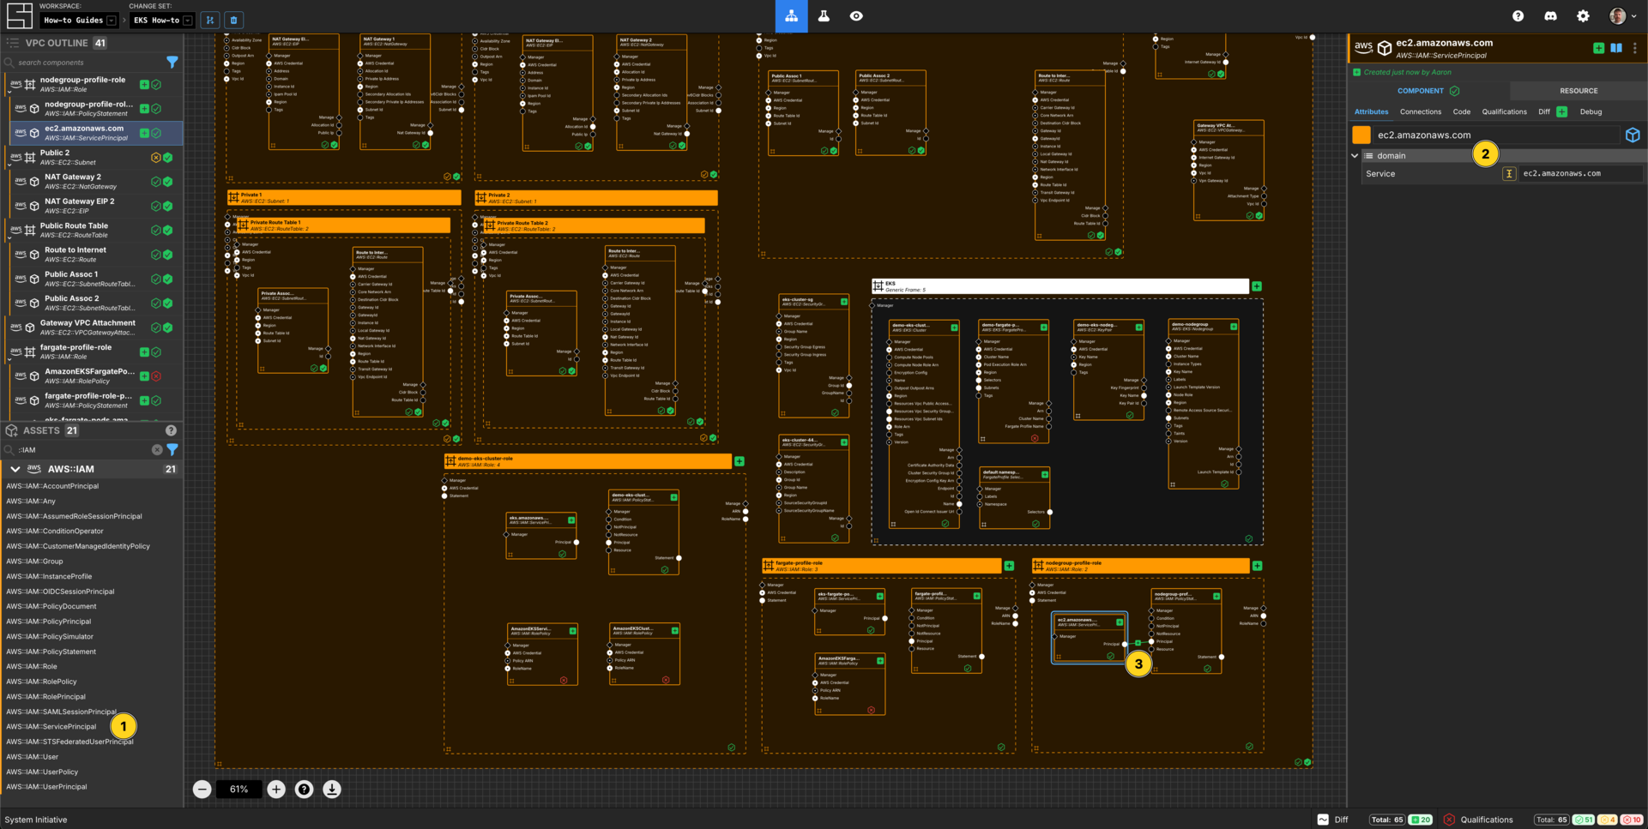Viewport: 1648px width, 829px height.
Task: Select AWS::IAM::AccountPrincipal asset
Action: tap(52, 486)
